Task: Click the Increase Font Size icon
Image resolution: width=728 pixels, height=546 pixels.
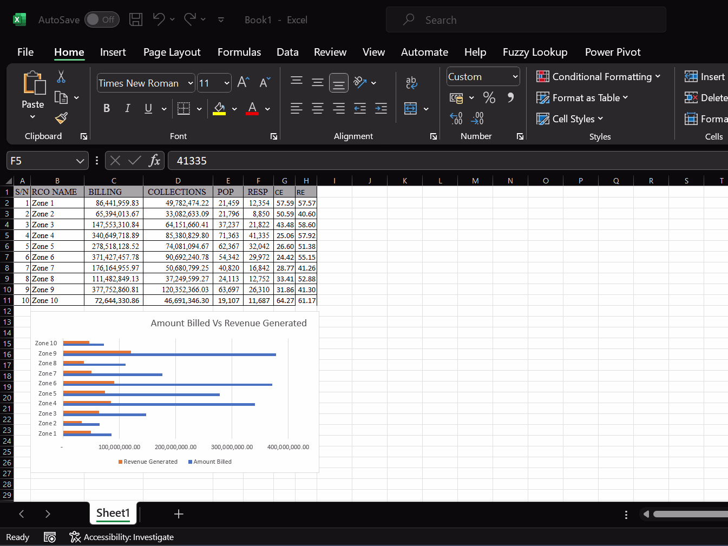Action: 243,82
